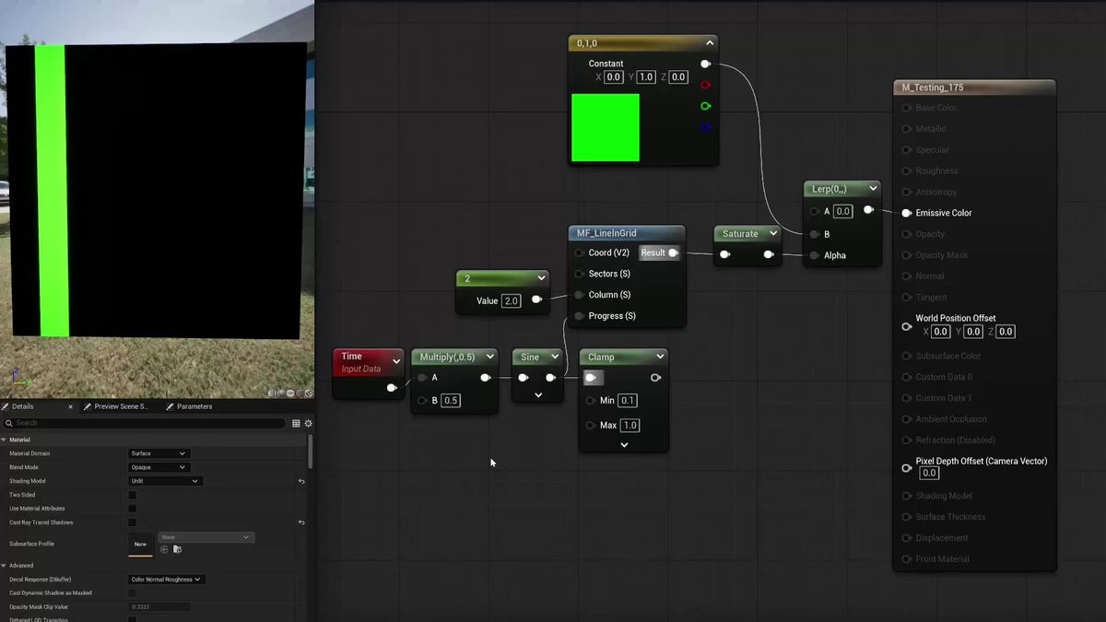Image resolution: width=1106 pixels, height=622 pixels.
Task: Click the Emissive Color input pin
Action: click(x=907, y=213)
